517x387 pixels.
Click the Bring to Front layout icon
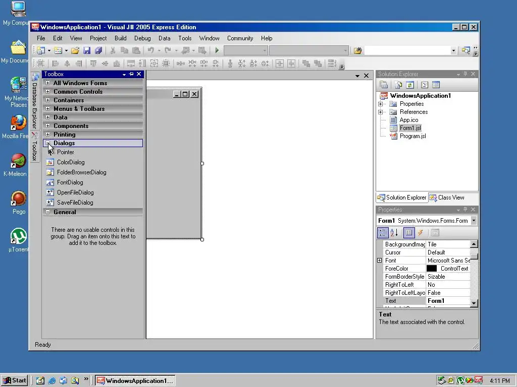(x=306, y=63)
